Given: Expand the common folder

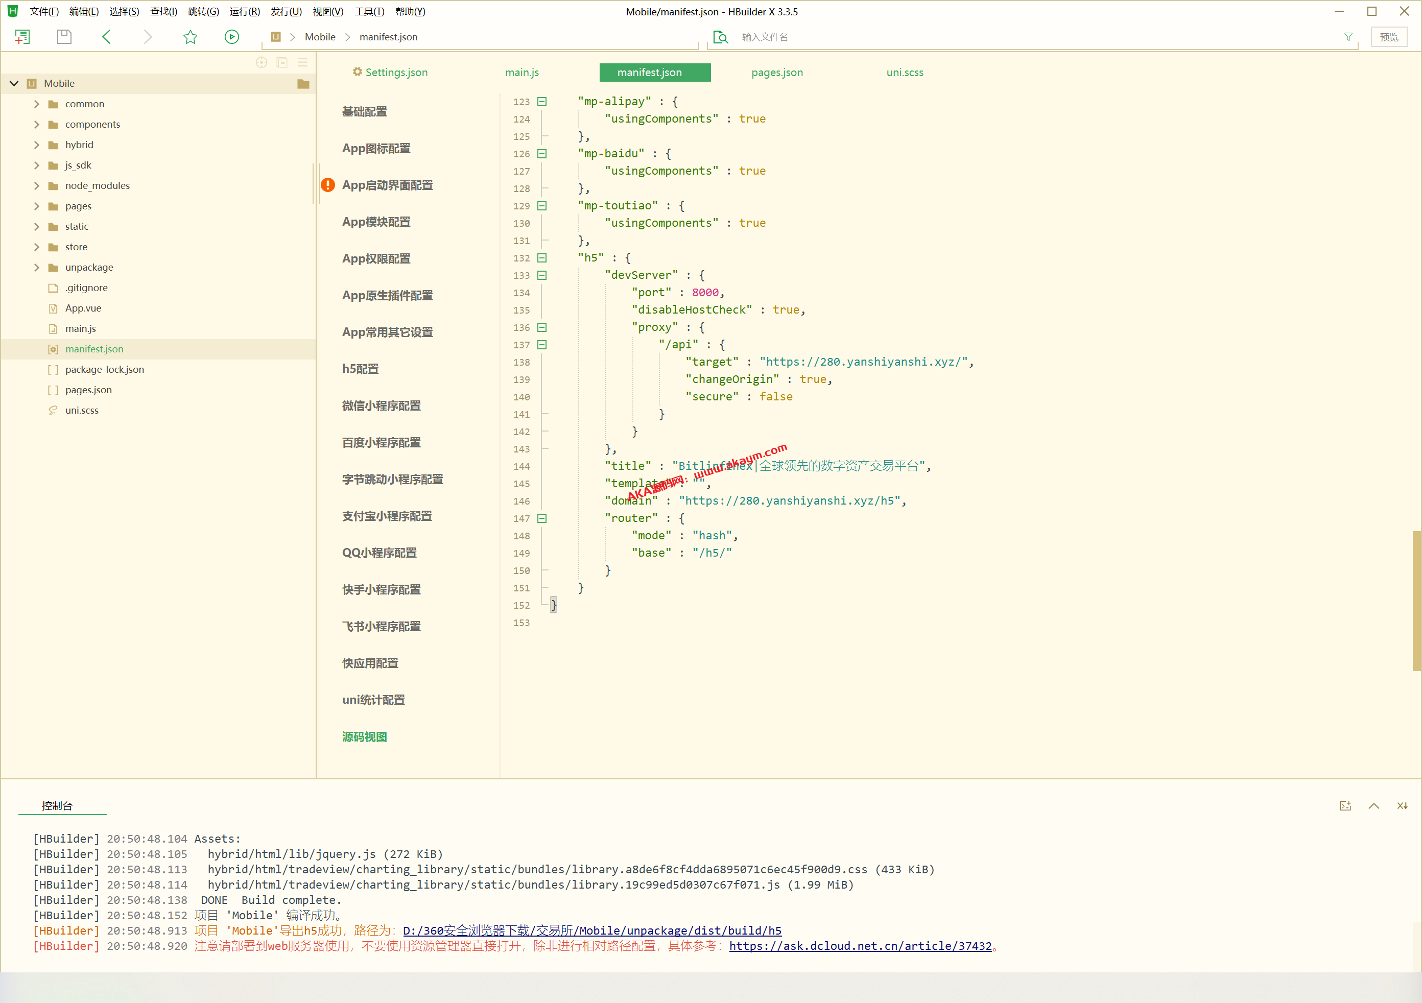Looking at the screenshot, I should tap(37, 104).
